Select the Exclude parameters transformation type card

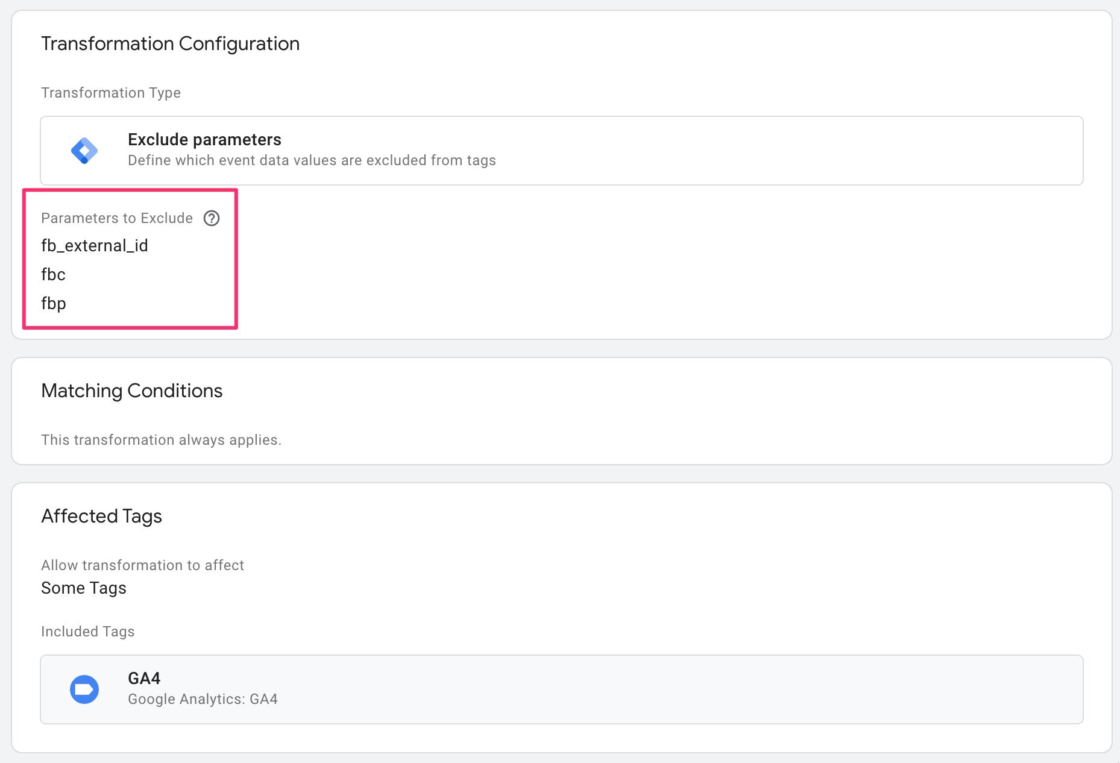point(561,151)
